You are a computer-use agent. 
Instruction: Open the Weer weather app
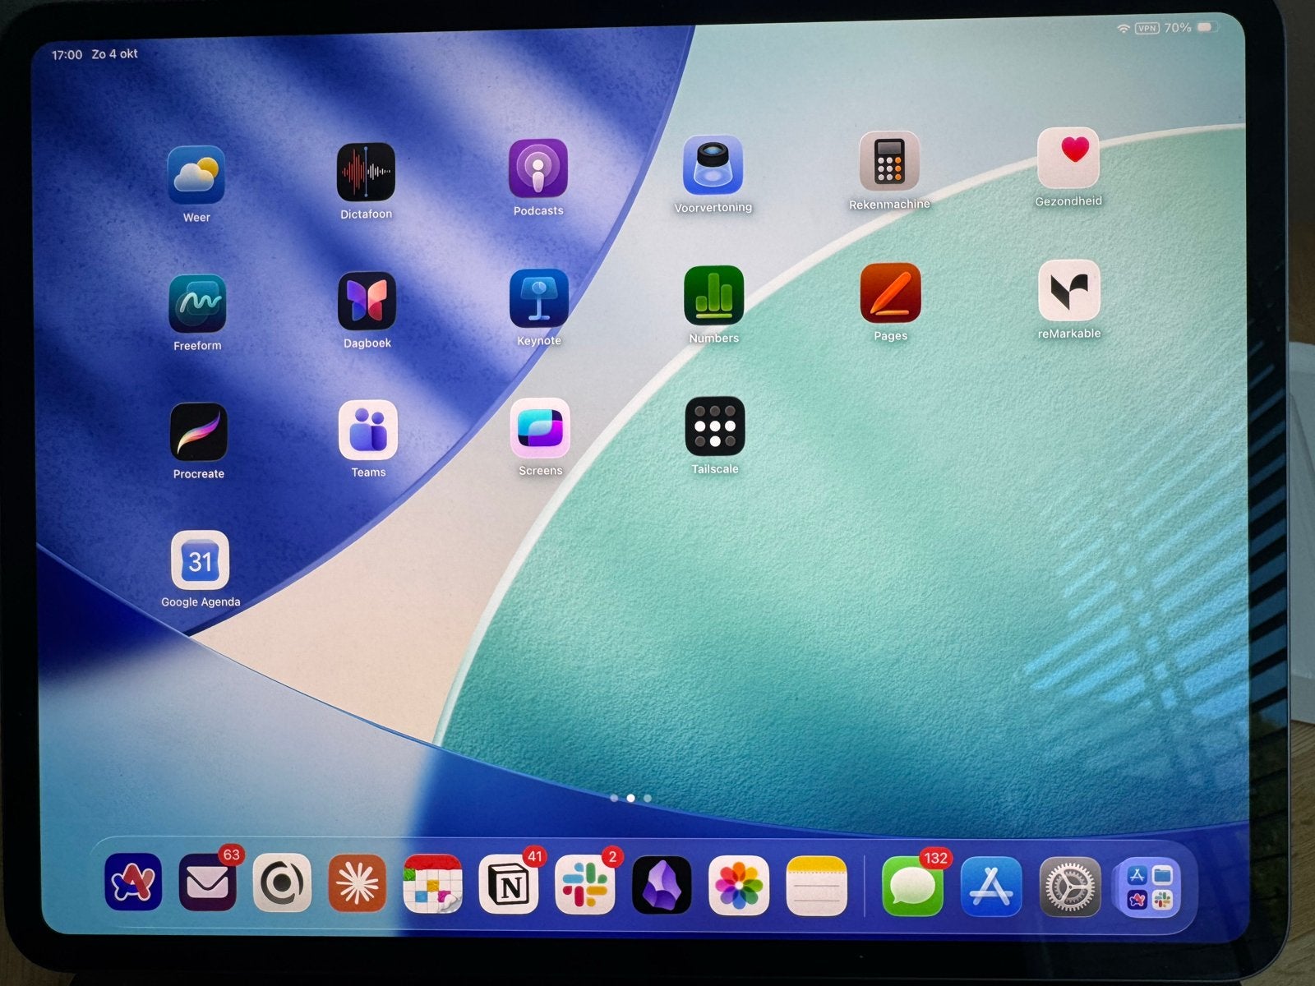click(x=196, y=175)
